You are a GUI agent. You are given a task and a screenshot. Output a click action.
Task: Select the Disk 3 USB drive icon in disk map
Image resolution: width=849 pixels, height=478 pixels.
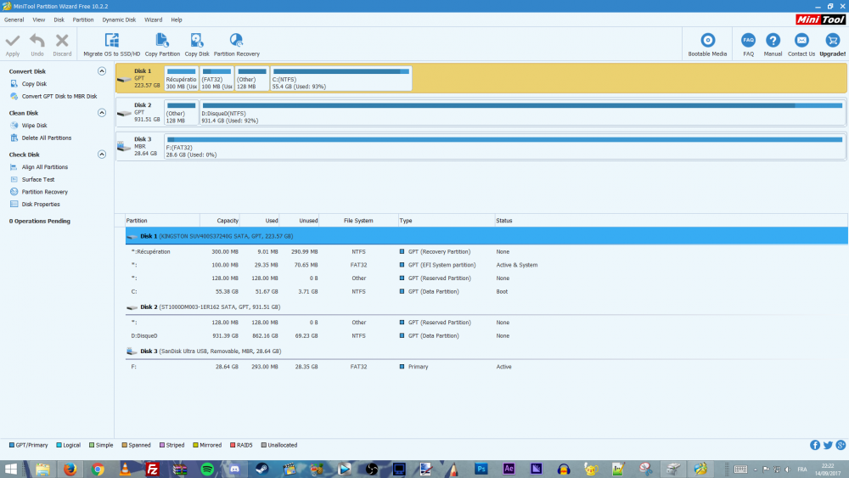coord(124,147)
